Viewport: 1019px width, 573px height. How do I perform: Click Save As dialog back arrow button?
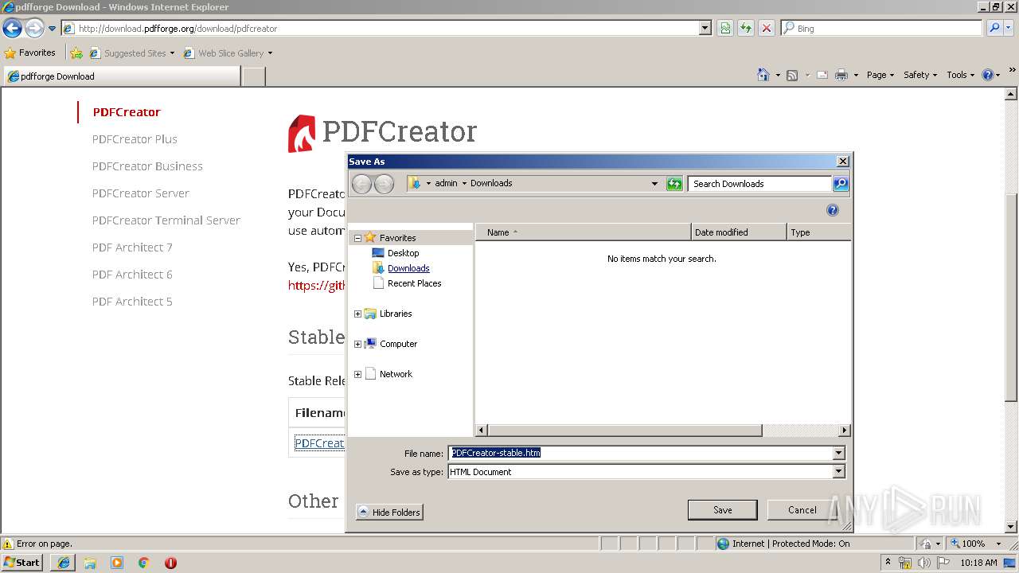click(x=361, y=184)
